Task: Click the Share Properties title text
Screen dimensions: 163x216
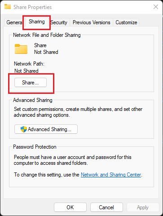Action: [32, 7]
